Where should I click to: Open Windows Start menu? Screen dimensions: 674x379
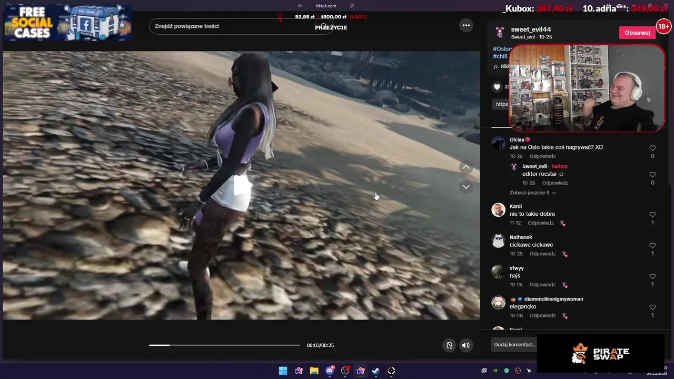click(x=283, y=371)
